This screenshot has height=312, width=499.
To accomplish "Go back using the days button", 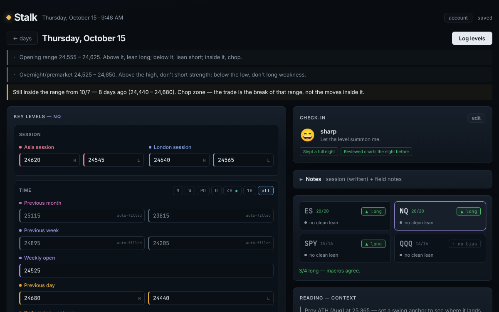I will 22,38.
